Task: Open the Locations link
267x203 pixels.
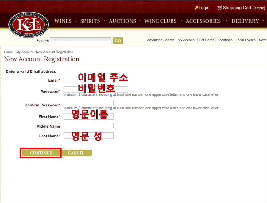Action: coord(225,40)
